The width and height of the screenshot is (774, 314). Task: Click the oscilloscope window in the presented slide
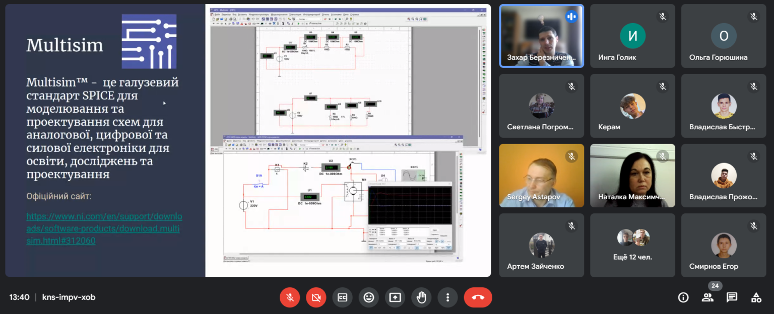410,216
